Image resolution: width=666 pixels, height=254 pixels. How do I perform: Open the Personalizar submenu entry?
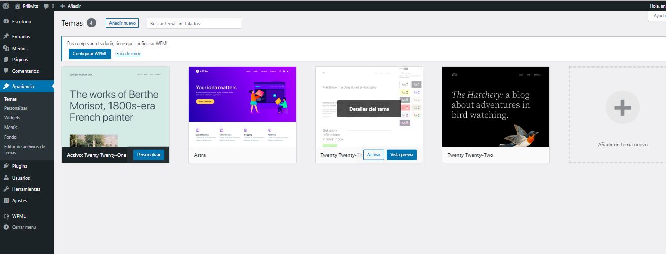pyautogui.click(x=16, y=108)
